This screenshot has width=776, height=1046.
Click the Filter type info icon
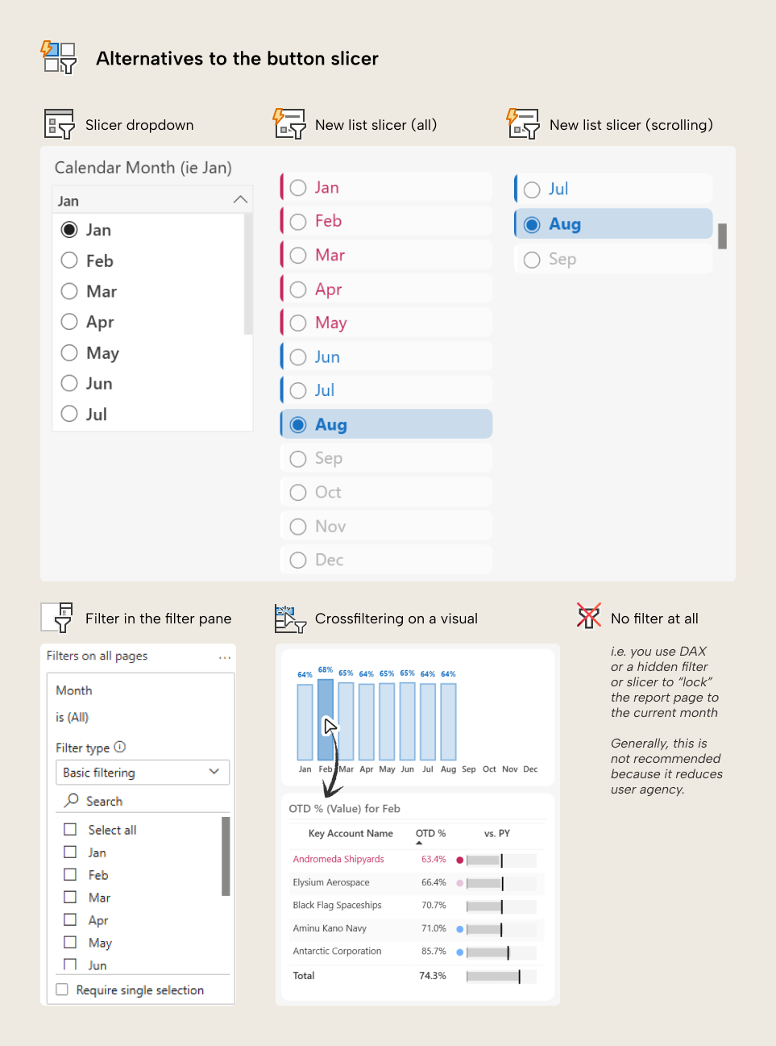[119, 747]
